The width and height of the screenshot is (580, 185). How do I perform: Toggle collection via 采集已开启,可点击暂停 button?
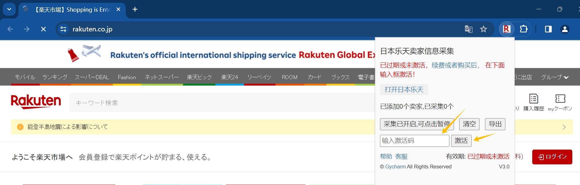417,124
